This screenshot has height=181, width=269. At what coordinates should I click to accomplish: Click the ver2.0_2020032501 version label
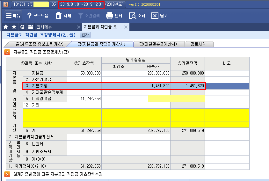[144, 4]
